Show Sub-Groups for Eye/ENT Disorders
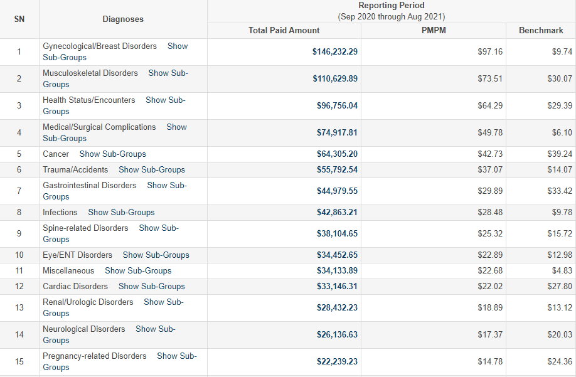 156,255
